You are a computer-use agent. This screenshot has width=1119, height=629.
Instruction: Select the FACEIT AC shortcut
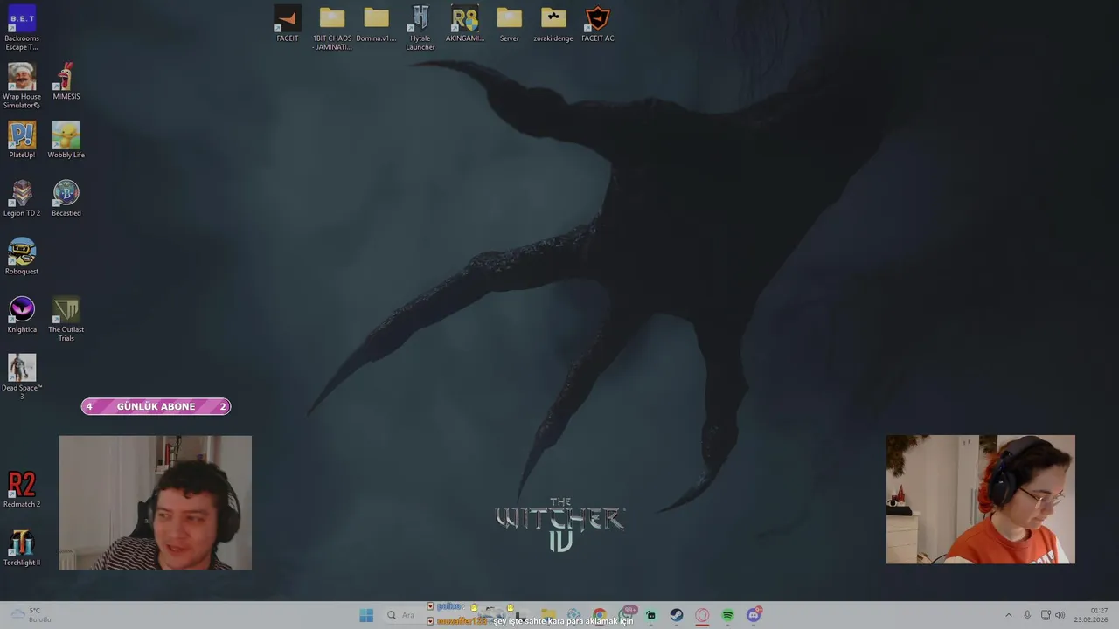598,24
